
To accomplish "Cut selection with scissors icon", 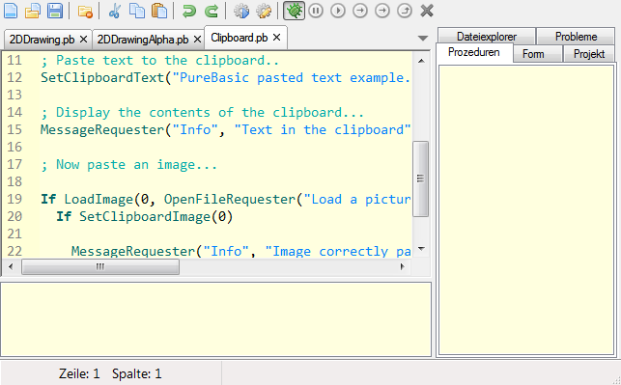I will coord(115,11).
